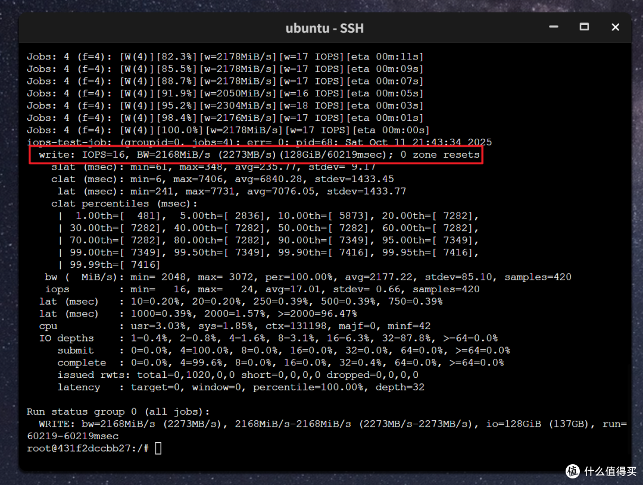Click the percentile row starting '70.00th=[ 7282]'

click(x=268, y=240)
